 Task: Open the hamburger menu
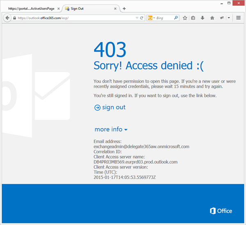tap(238, 18)
